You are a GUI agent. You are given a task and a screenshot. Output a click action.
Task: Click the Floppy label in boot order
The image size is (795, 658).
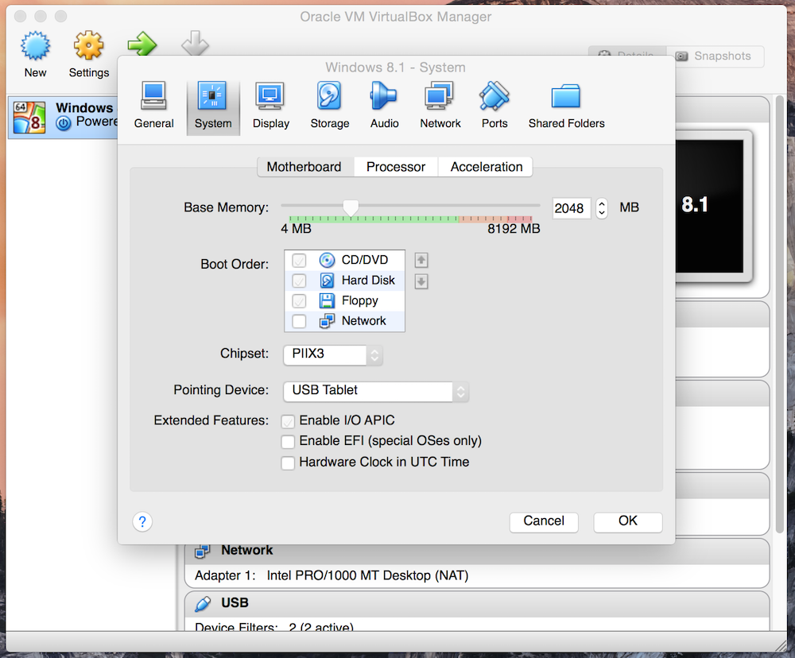click(x=360, y=300)
